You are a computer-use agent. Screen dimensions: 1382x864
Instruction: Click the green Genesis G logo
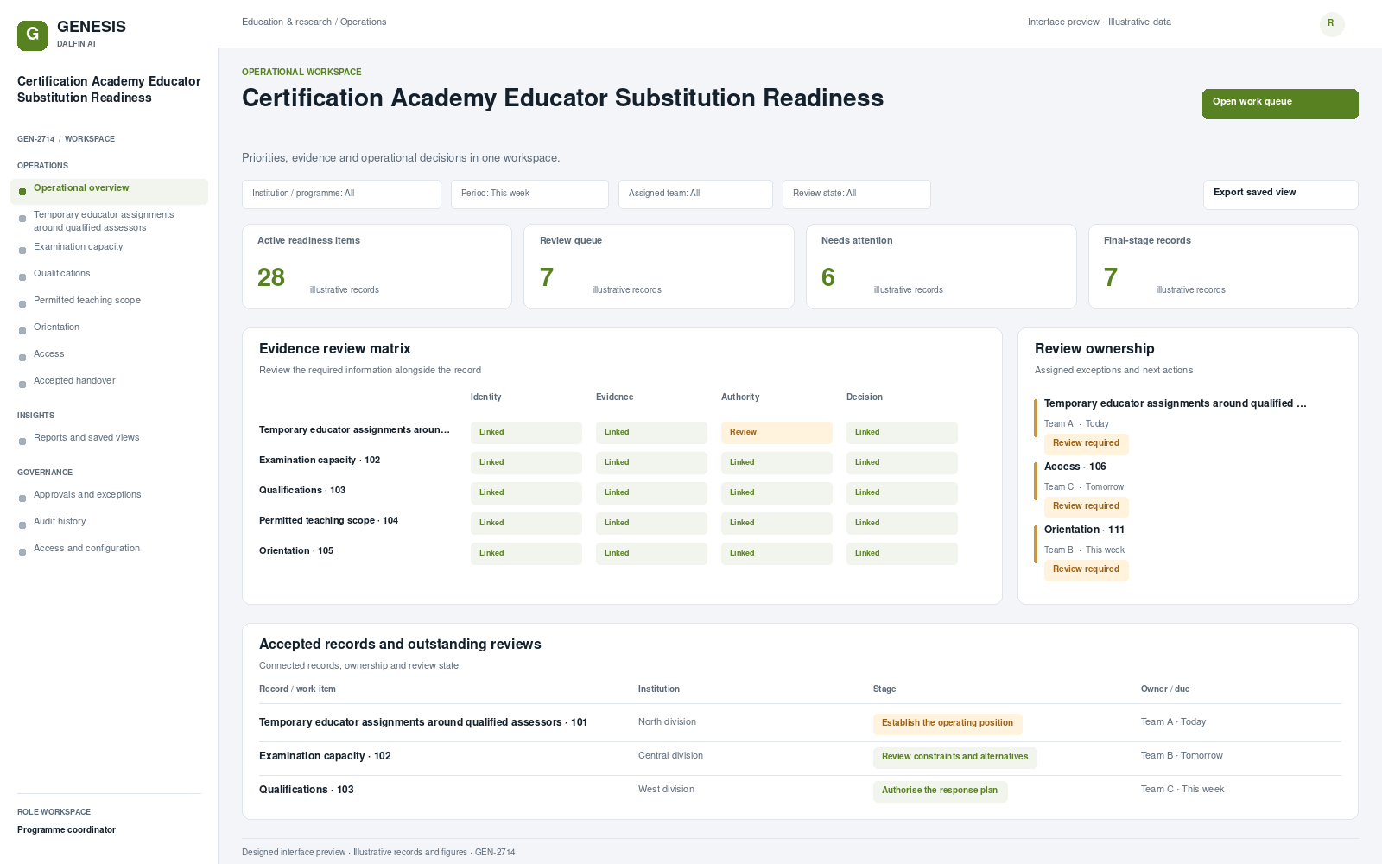pyautogui.click(x=32, y=35)
